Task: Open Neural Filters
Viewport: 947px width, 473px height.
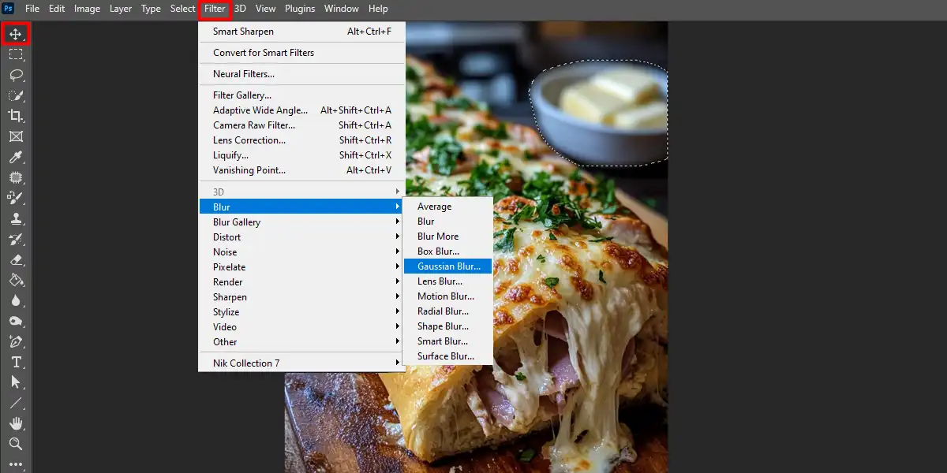Action: (x=301, y=74)
